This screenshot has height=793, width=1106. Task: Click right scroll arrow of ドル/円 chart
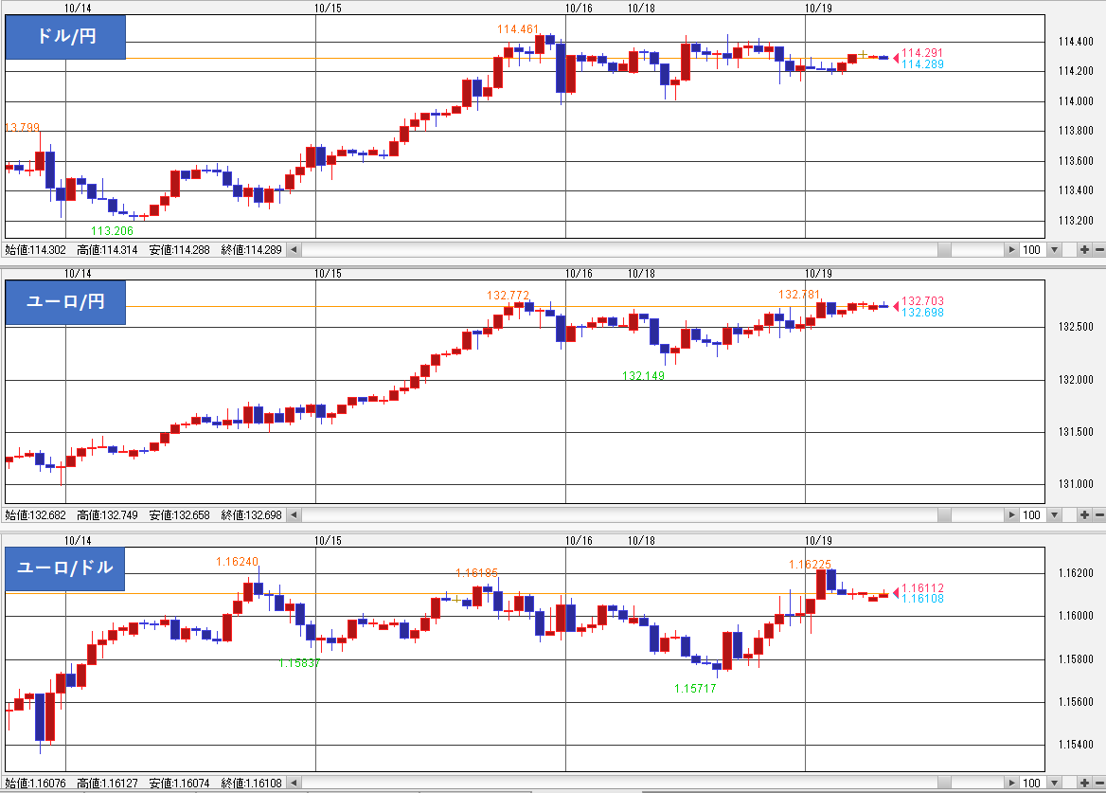point(1012,250)
